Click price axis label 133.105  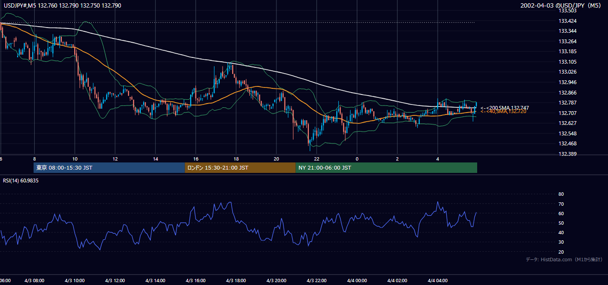(x=567, y=62)
